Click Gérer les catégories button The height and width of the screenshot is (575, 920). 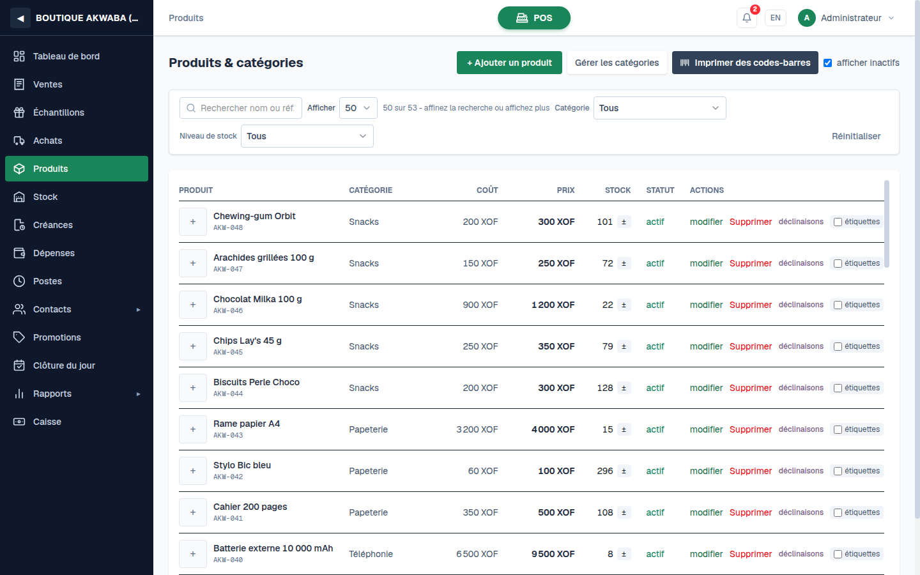click(x=617, y=63)
